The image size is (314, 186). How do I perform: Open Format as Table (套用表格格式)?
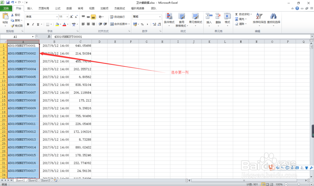click(x=181, y=20)
